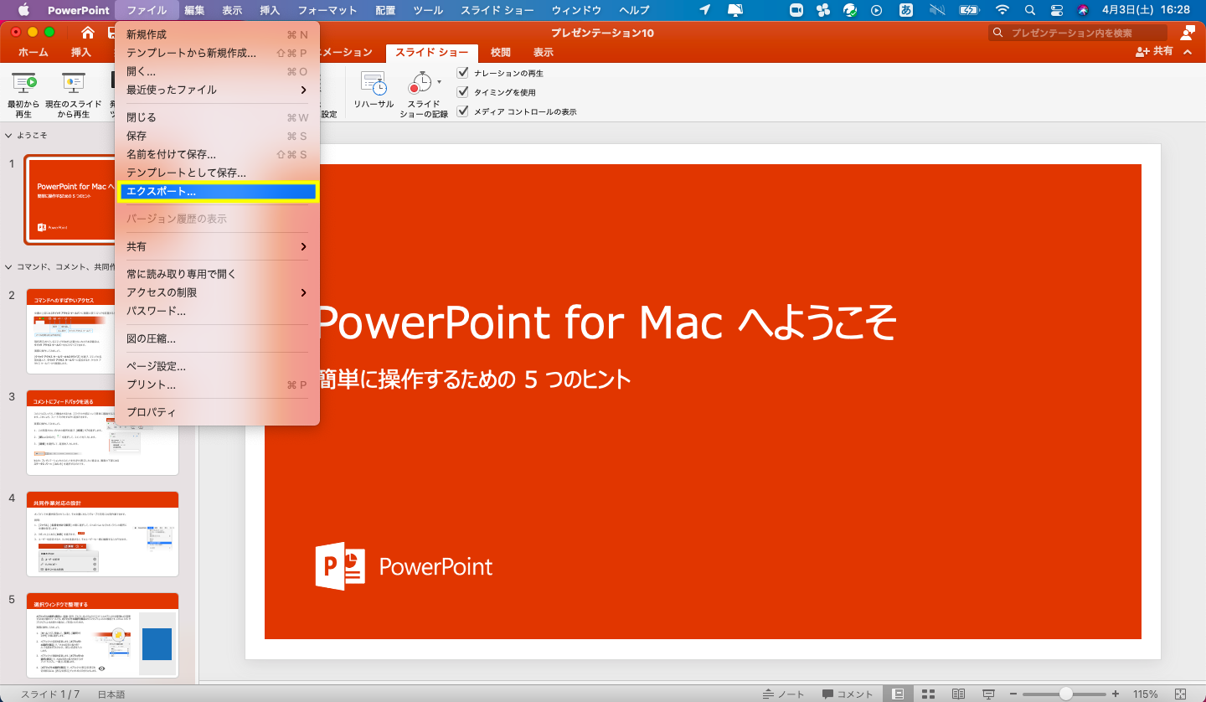Image resolution: width=1206 pixels, height=702 pixels.
Task: Open the ヘルプ menu in menu bar
Action: pyautogui.click(x=634, y=10)
